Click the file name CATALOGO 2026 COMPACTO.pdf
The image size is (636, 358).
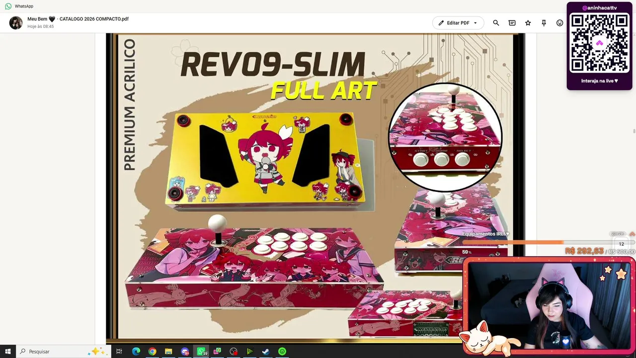pyautogui.click(x=94, y=19)
